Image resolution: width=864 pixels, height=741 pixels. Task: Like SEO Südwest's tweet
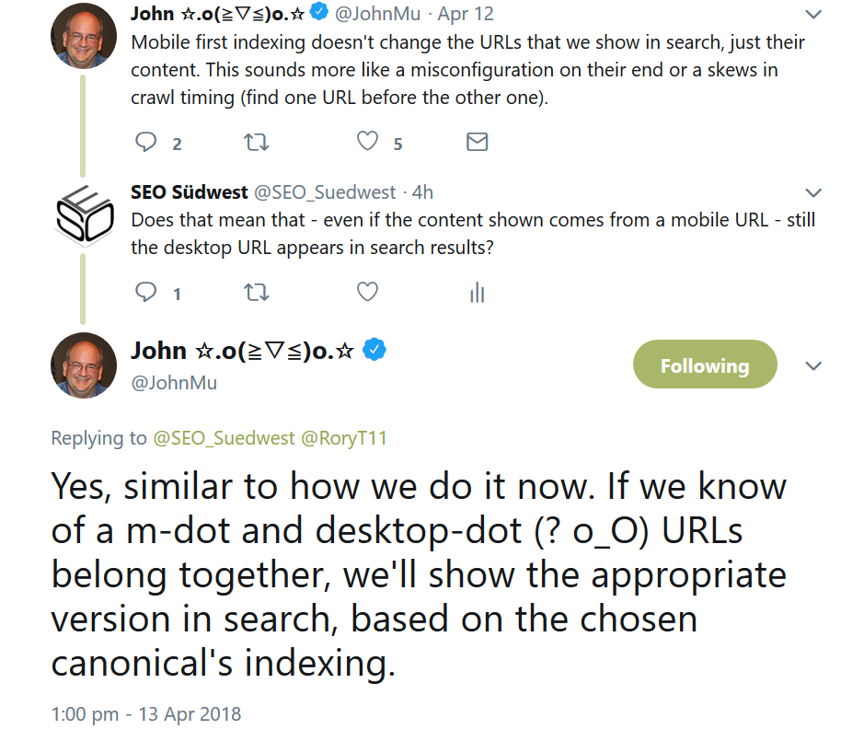point(367,293)
